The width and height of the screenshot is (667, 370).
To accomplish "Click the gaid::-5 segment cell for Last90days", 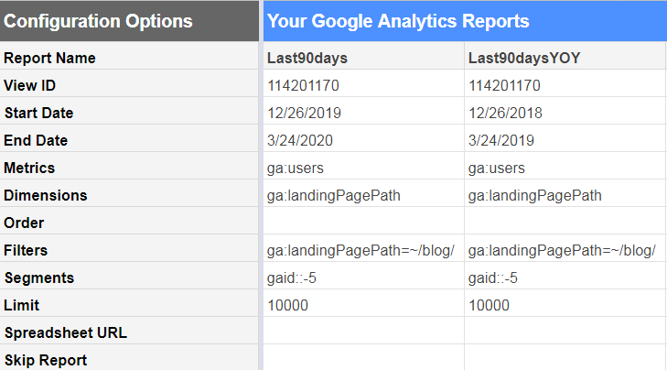I will click(x=362, y=277).
